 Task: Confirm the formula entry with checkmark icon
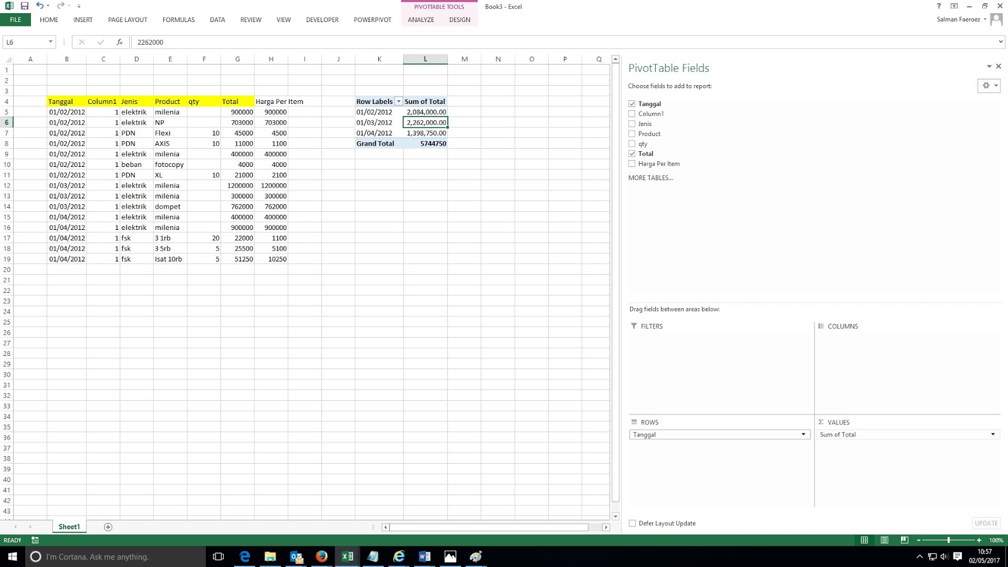[x=100, y=42]
